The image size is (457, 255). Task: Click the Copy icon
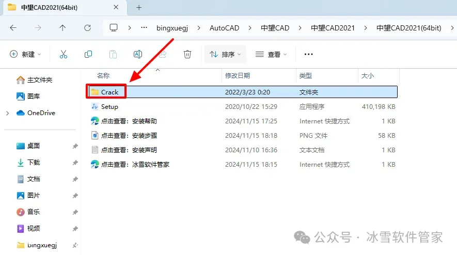(88, 54)
